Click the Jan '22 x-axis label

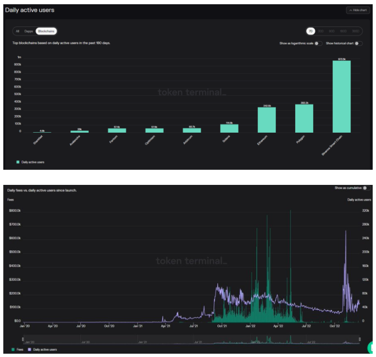click(x=250, y=326)
